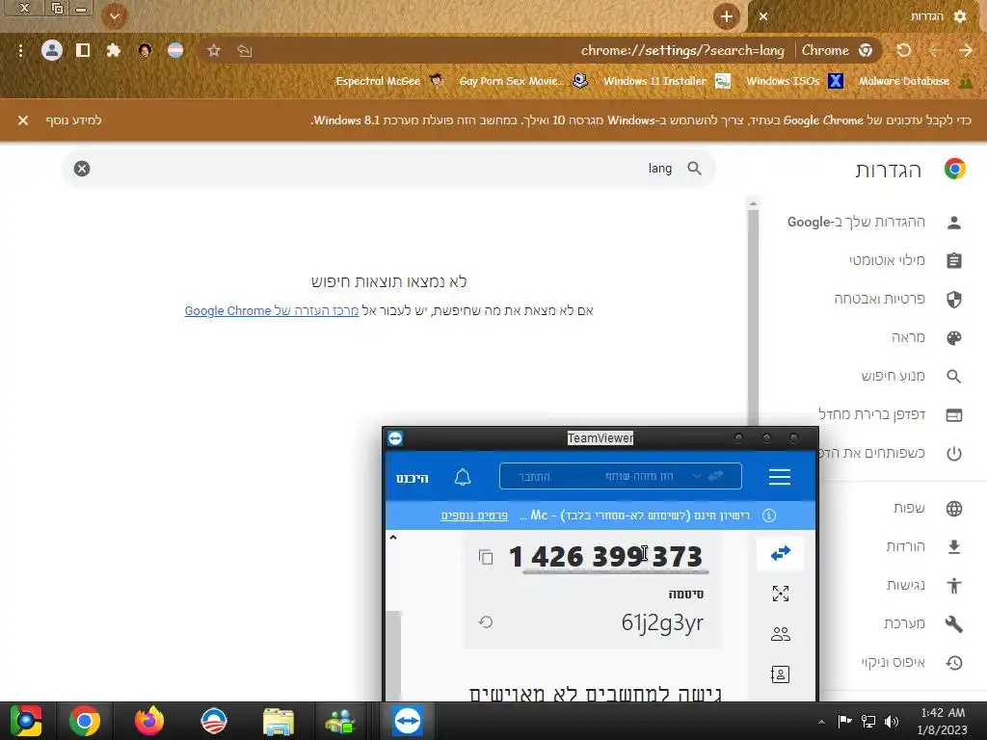Image resolution: width=987 pixels, height=740 pixels.
Task: Open Windows 11 Installer bookmark
Action: tap(667, 81)
